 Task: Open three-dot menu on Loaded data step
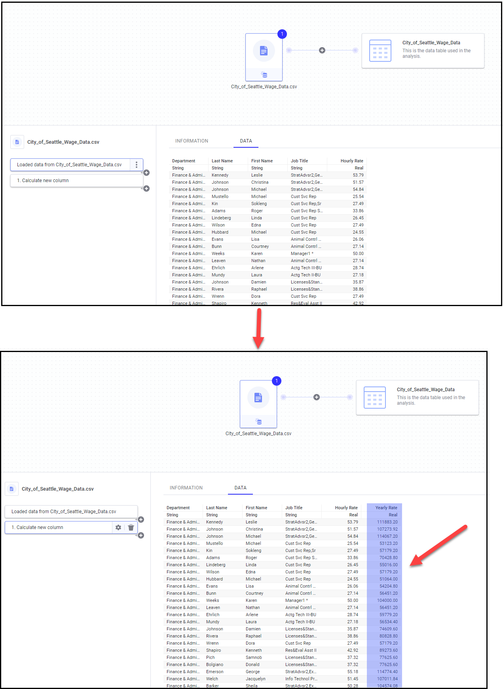pos(137,165)
